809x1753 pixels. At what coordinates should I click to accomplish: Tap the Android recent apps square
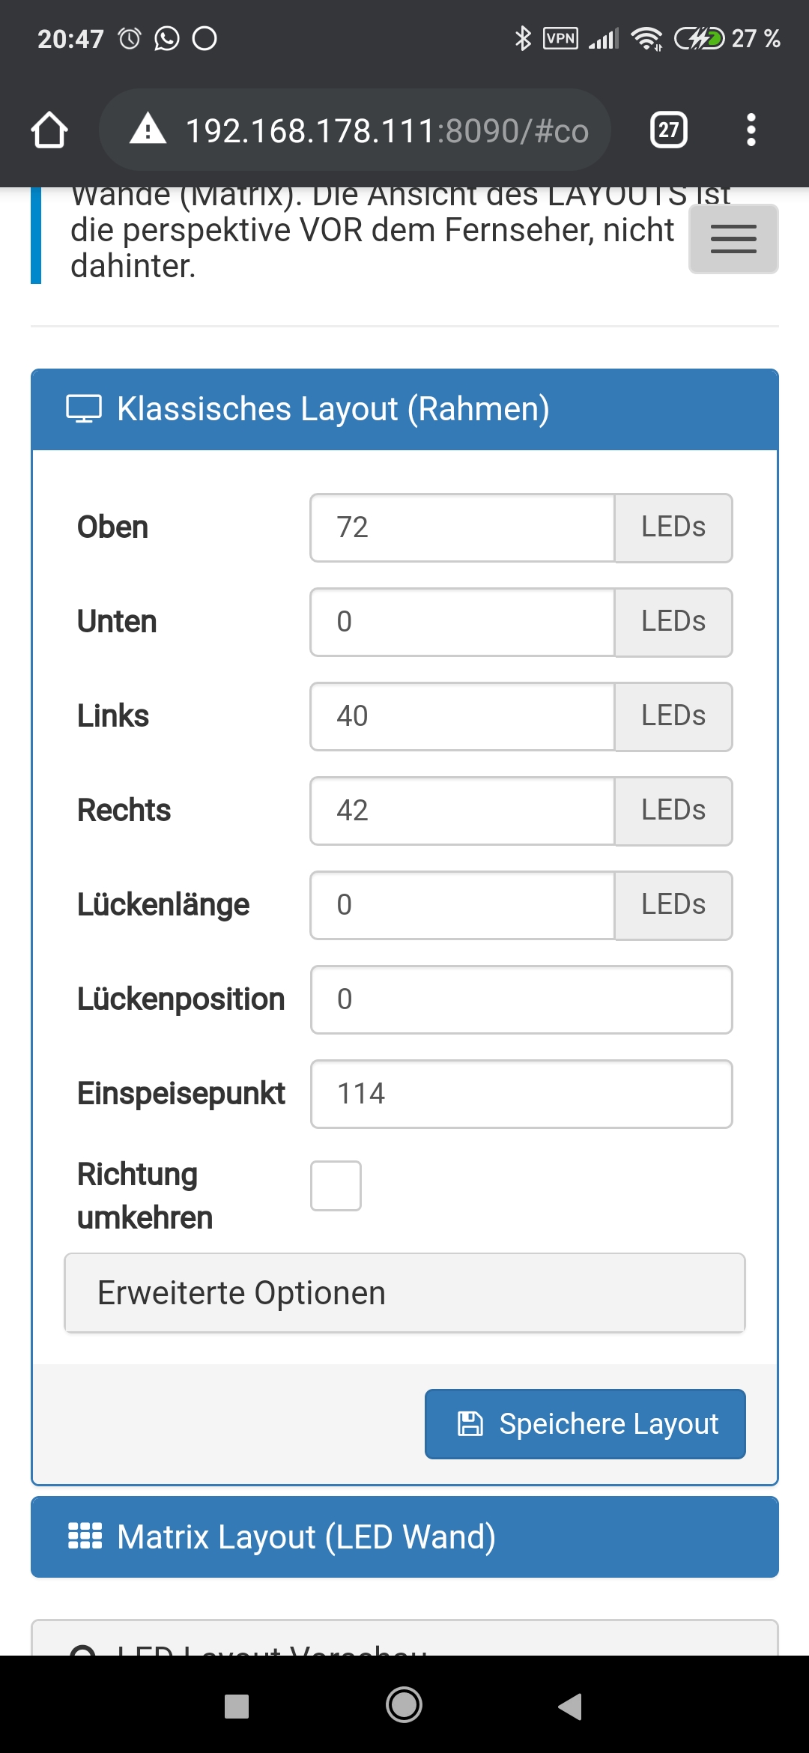coord(237,1706)
